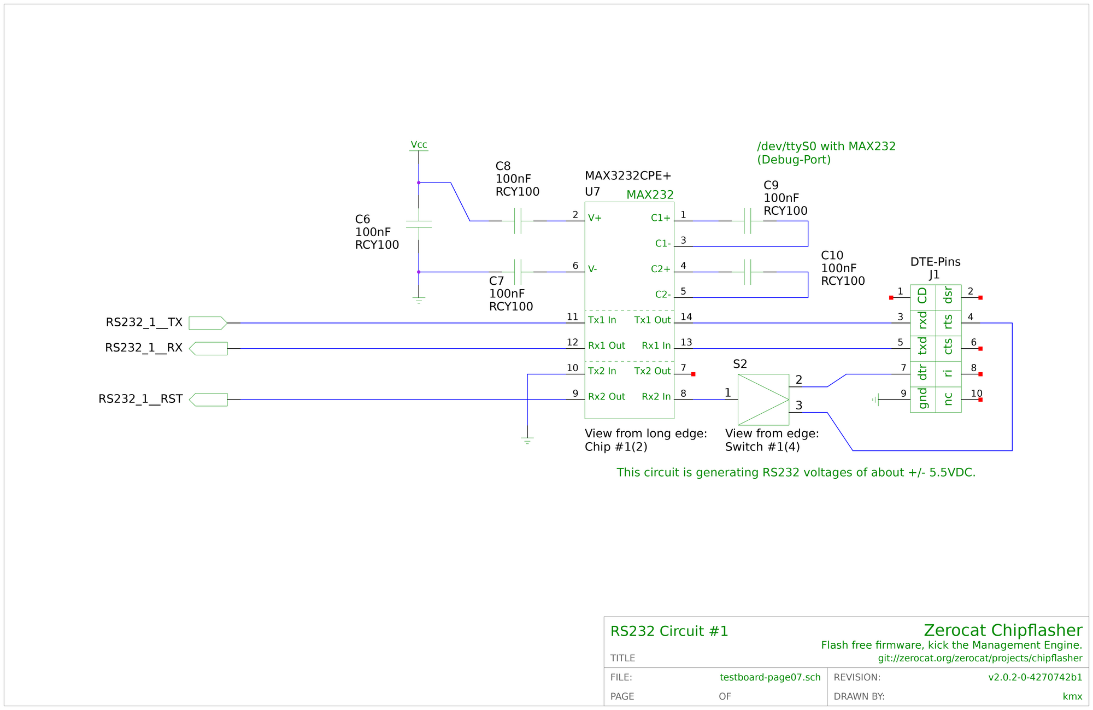The height and width of the screenshot is (710, 1093).
Task: Select capacitor C7 symbol
Action: point(518,272)
